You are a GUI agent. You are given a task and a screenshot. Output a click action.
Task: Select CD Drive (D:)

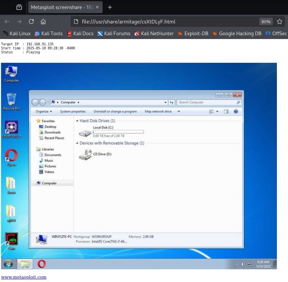[95, 154]
